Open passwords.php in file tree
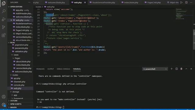Image resolution: width=195 pixels, height=110 pixels. [20, 48]
